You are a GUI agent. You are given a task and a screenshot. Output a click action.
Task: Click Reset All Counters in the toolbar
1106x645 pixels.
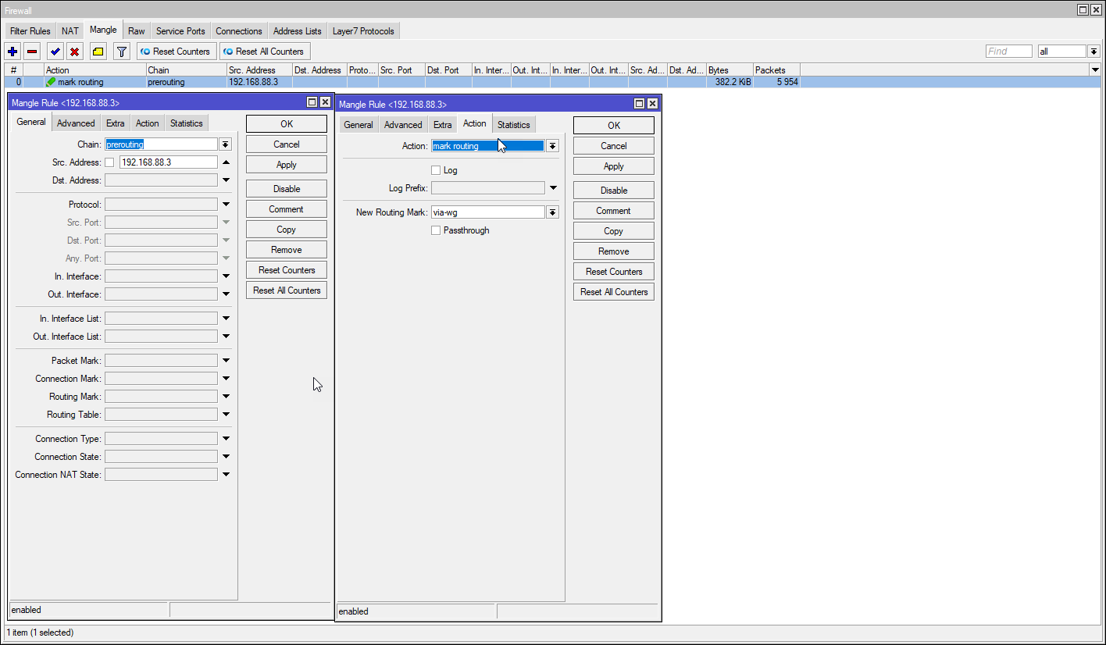click(264, 52)
